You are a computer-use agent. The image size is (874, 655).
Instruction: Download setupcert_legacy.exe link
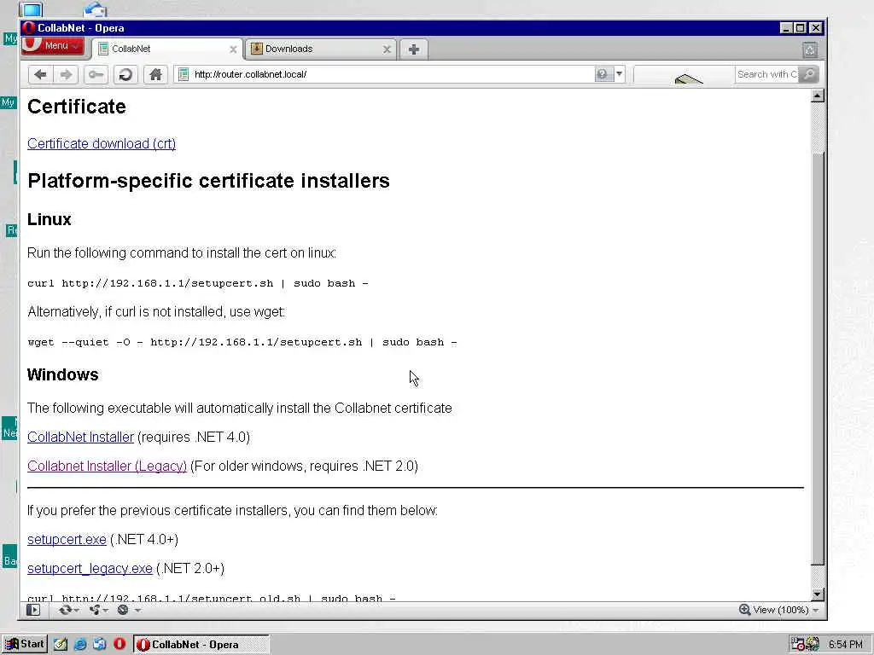click(90, 569)
